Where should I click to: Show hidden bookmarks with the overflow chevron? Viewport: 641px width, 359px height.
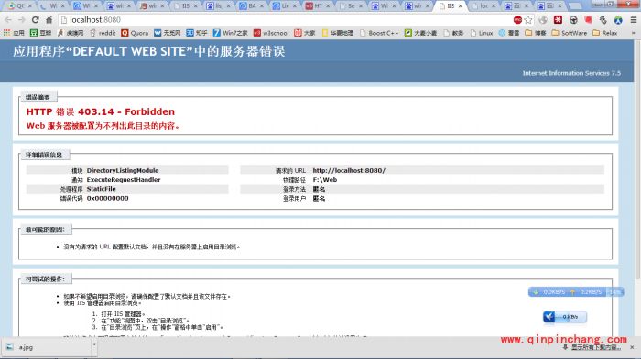(634, 33)
